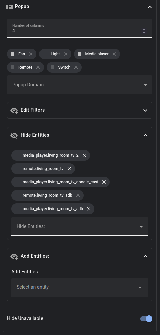Screen dimensions: 160x335
Task: Open the Hide Entities dropdown field
Action: click(80, 226)
